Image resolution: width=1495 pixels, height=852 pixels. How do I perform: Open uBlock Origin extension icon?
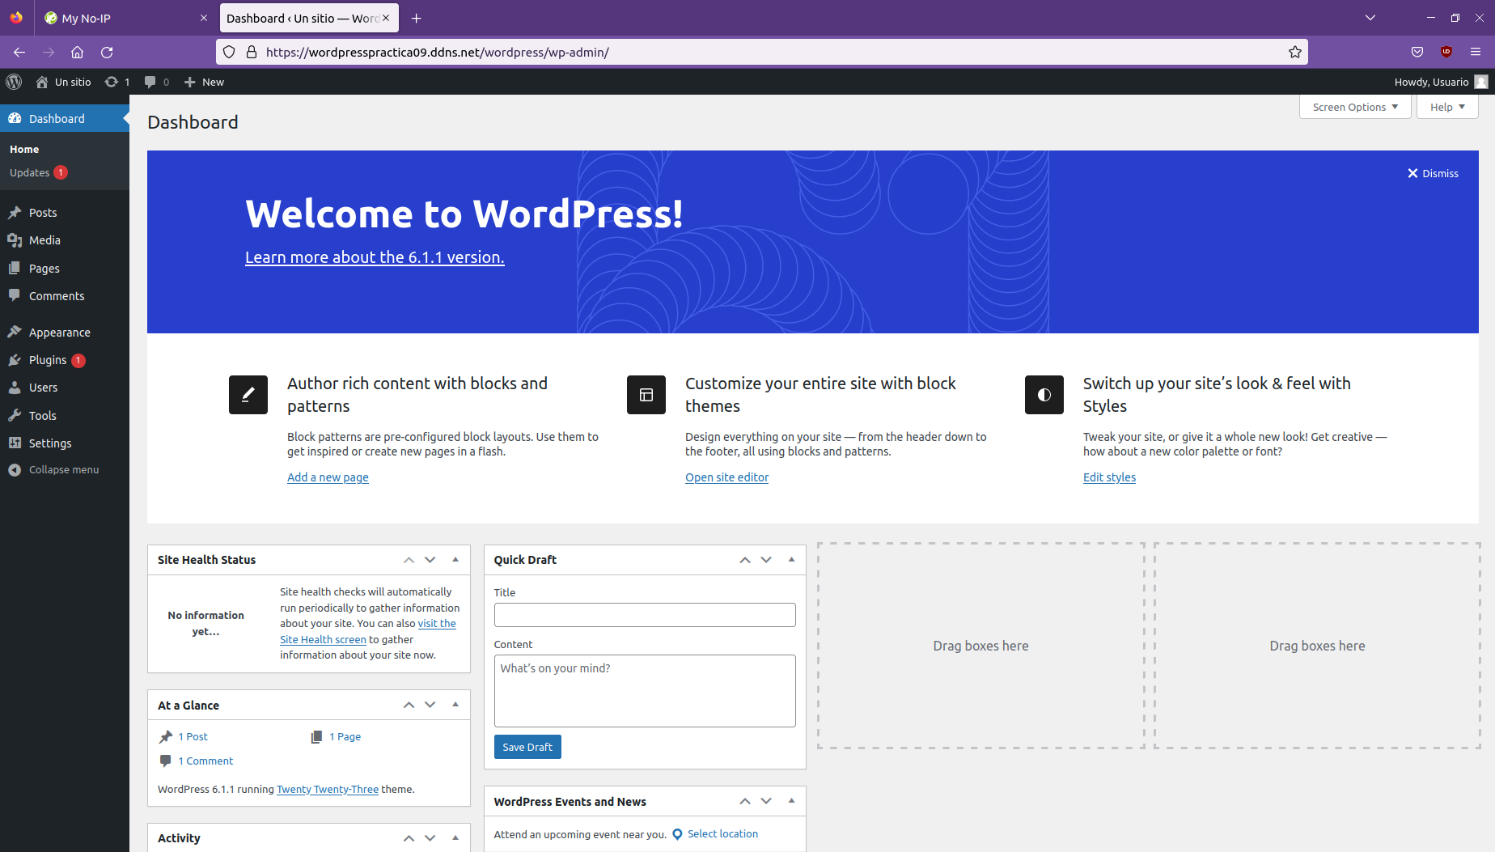point(1446,52)
